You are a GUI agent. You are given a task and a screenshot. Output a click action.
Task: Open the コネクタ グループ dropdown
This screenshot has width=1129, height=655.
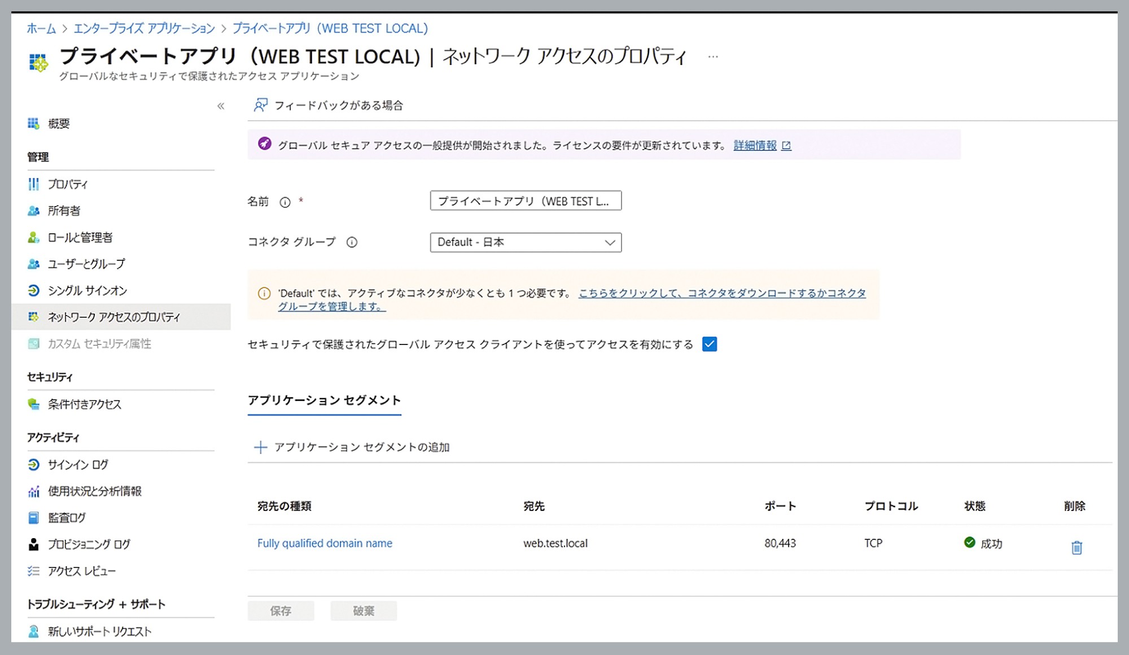pyautogui.click(x=525, y=242)
